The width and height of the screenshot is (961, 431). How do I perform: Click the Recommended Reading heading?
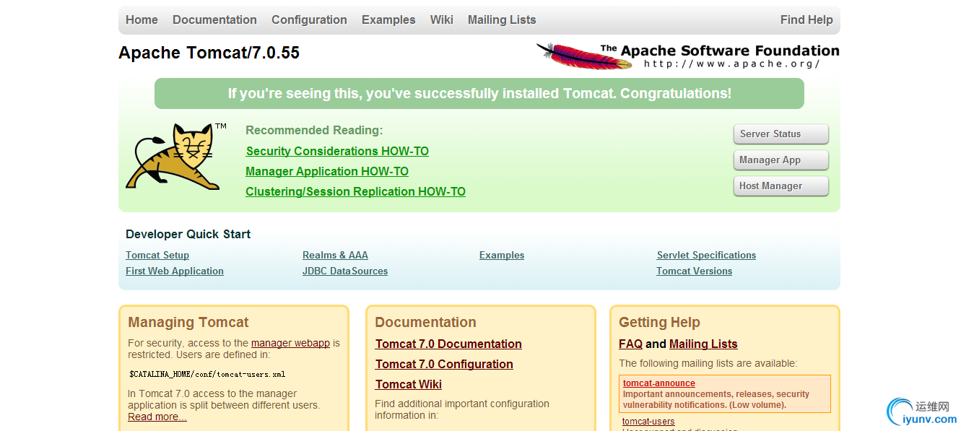point(314,130)
